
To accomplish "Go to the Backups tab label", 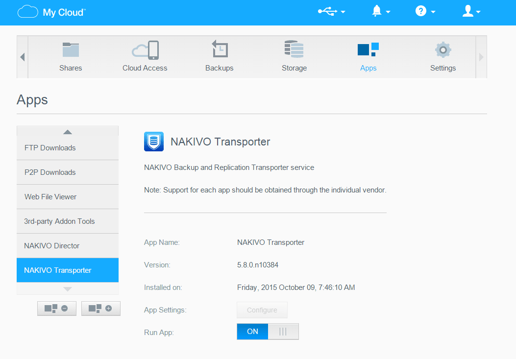I will [220, 68].
